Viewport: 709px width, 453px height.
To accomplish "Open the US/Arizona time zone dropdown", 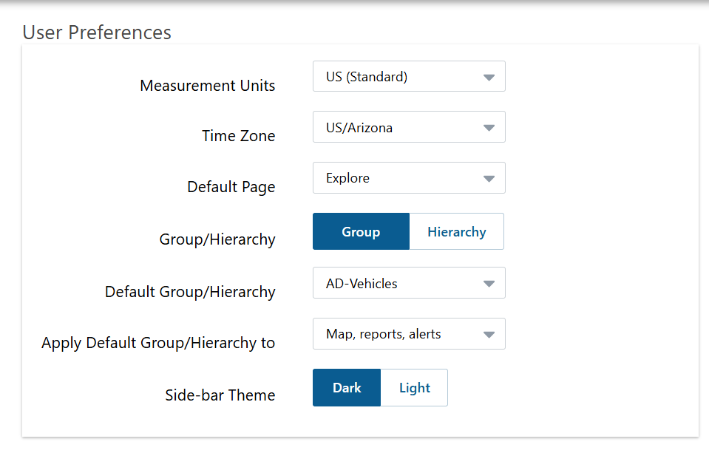I will coord(409,127).
